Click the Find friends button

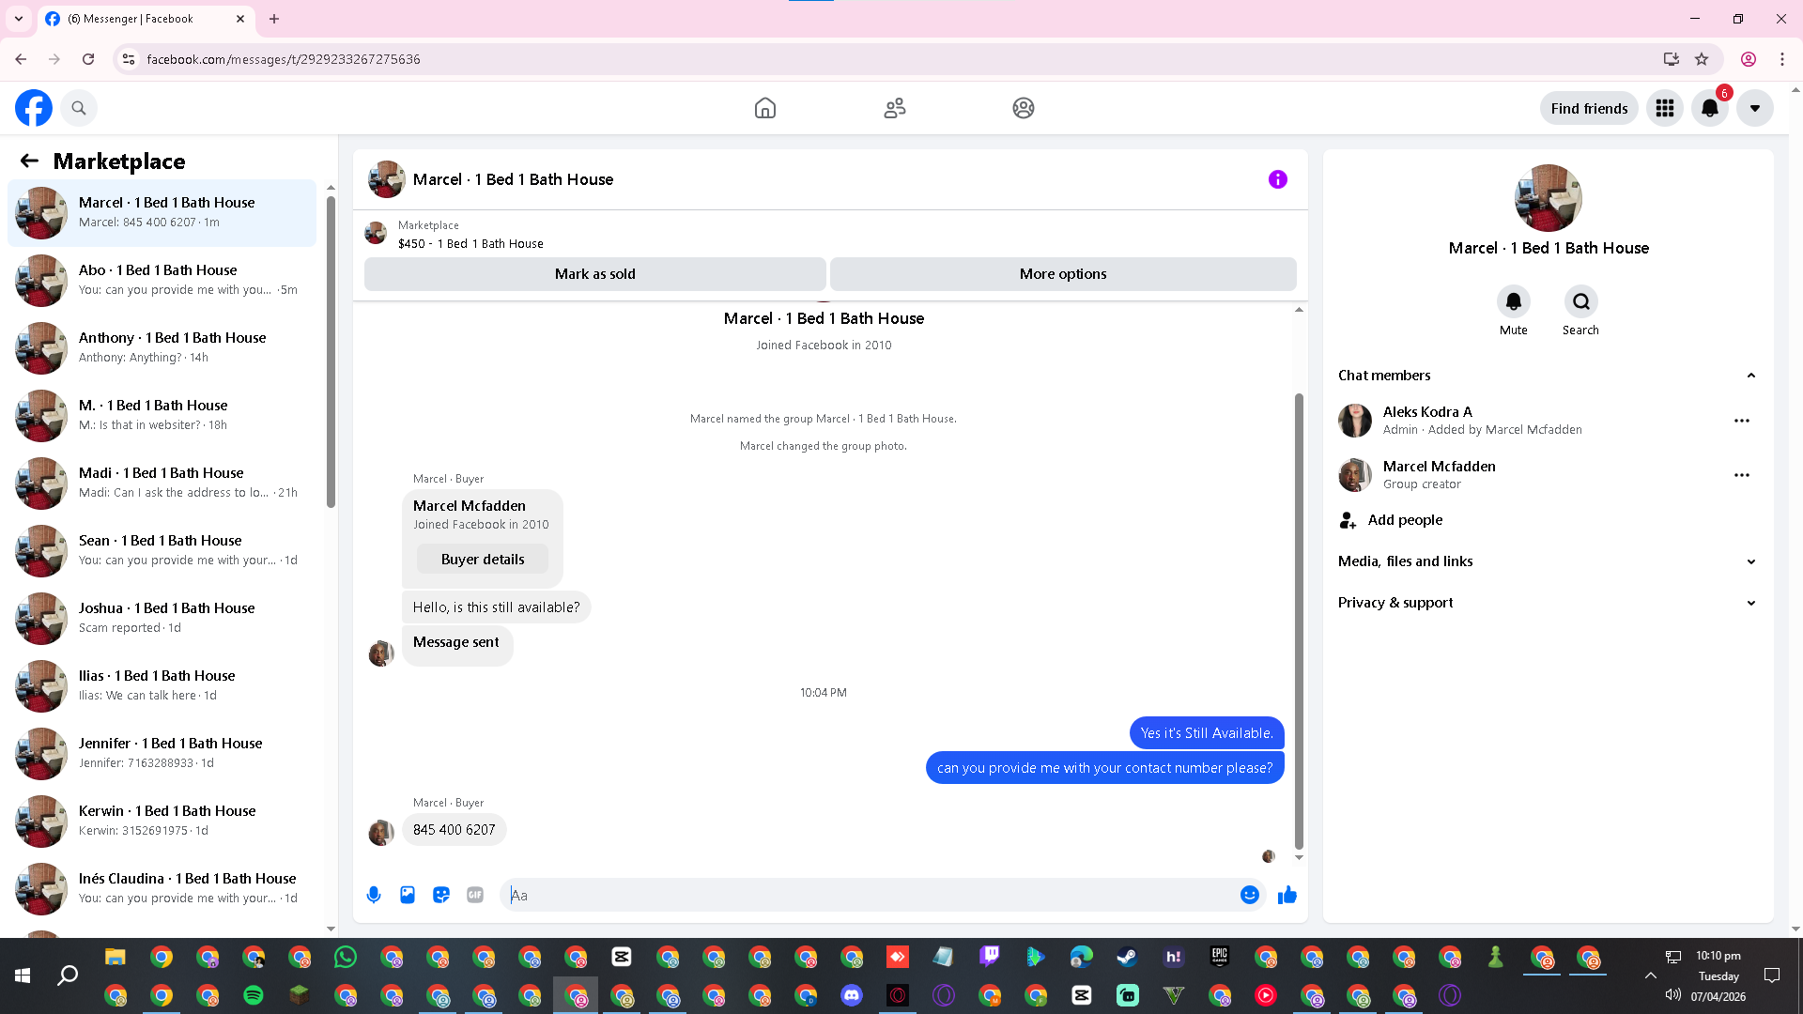click(x=1589, y=108)
